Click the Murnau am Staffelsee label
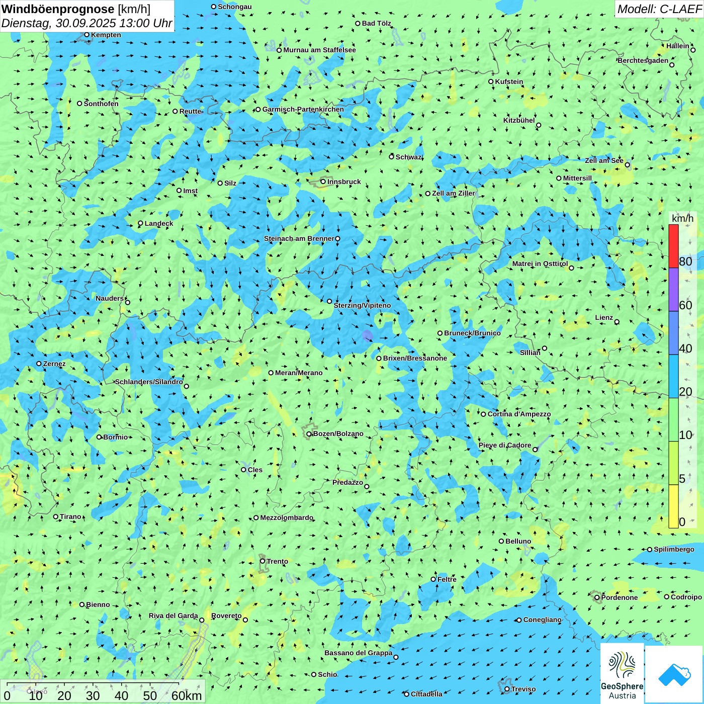The width and height of the screenshot is (704, 704). tap(319, 50)
